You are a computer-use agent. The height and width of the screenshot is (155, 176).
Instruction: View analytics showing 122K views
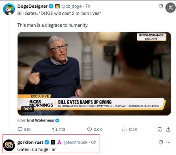(x=125, y=130)
